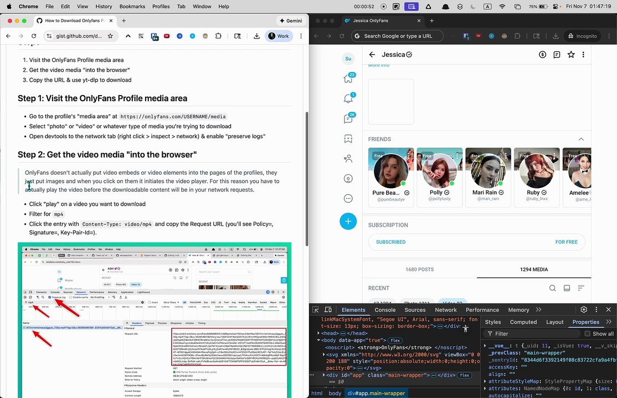Open the notifications bell in OnlyFans sidebar
This screenshot has width=617, height=398.
tap(348, 98)
